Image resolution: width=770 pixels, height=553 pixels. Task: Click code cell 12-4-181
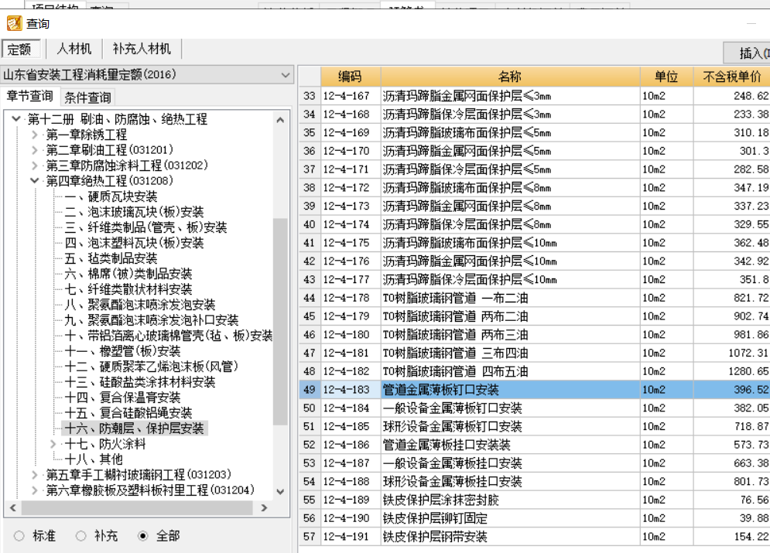pyautogui.click(x=351, y=353)
